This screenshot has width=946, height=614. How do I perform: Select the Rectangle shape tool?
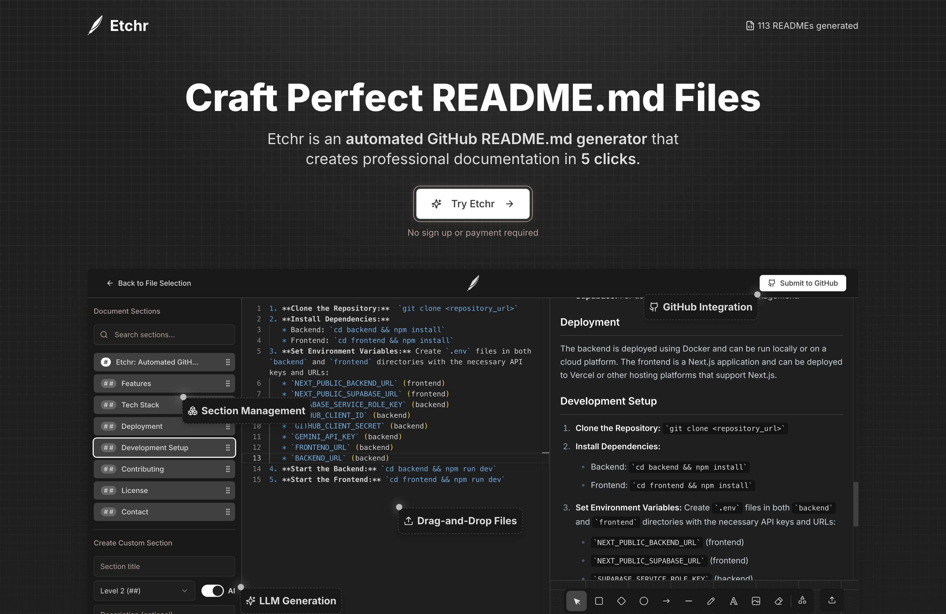point(599,601)
